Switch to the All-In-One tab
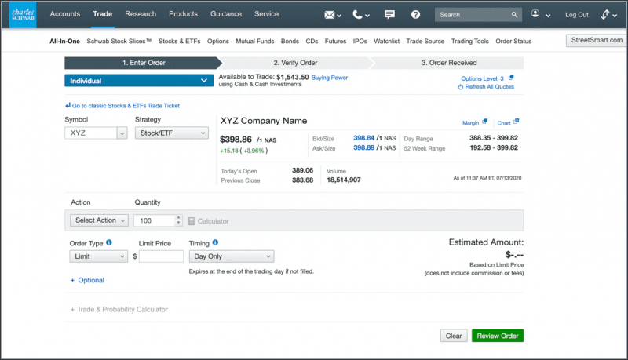Image resolution: width=628 pixels, height=360 pixels. pyautogui.click(x=64, y=42)
